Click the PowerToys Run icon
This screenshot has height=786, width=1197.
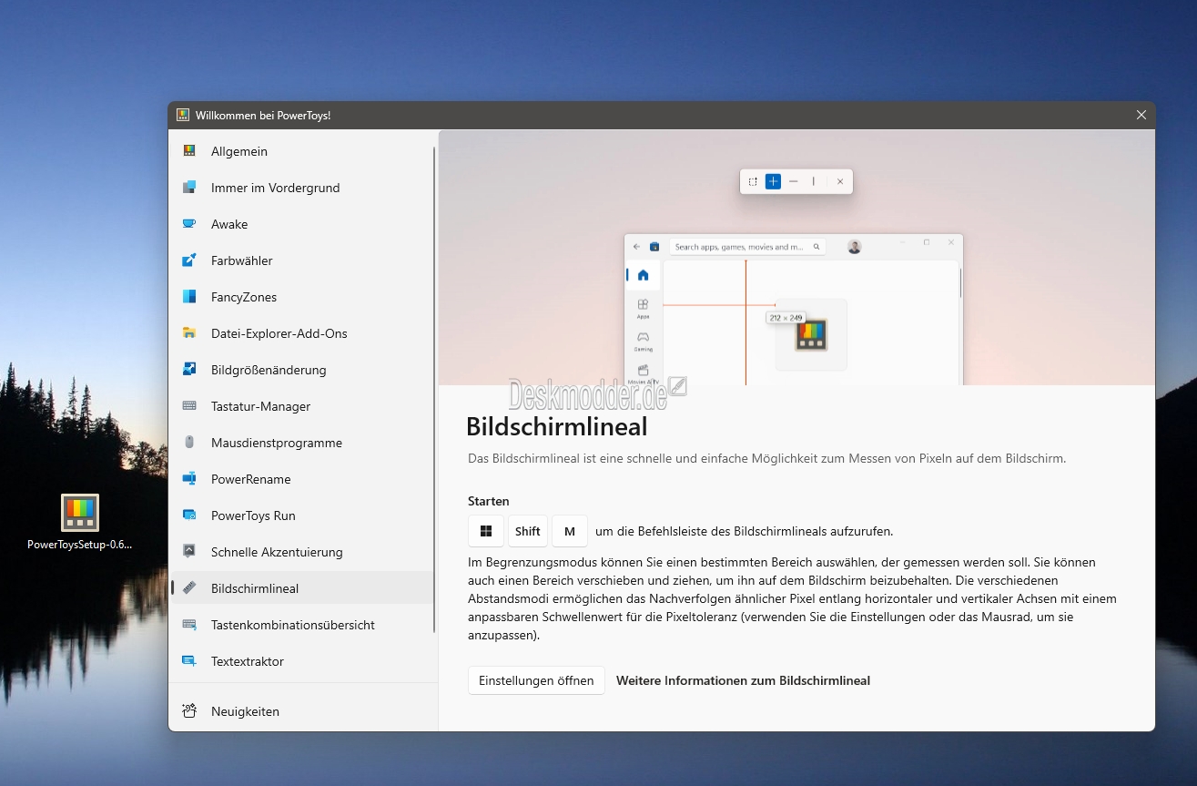(x=189, y=515)
